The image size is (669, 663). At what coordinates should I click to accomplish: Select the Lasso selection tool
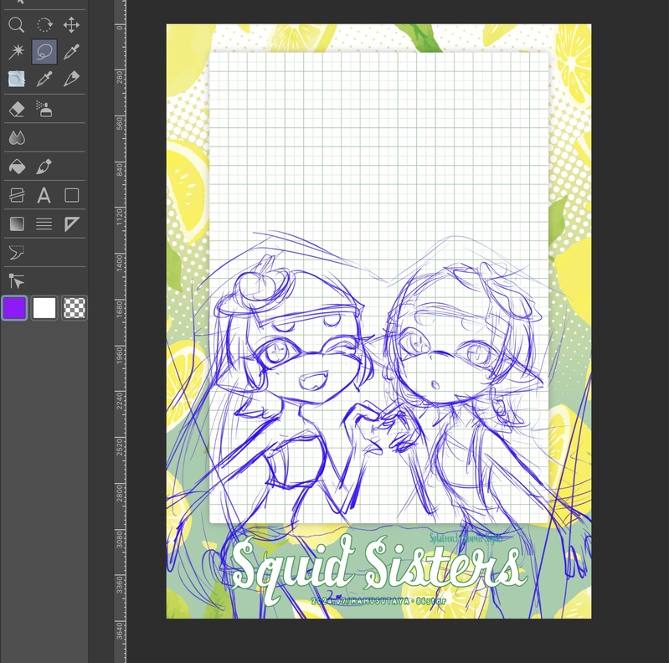[x=44, y=52]
